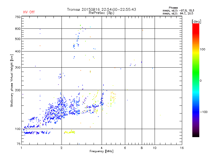Click the 'Frequency [MHz]' axis label
Image resolution: width=214 pixels, height=161 pixels.
[101, 151]
